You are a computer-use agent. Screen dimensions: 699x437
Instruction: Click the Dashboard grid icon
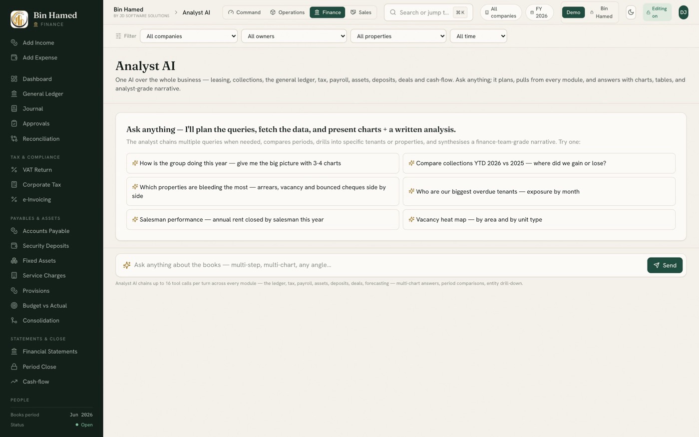tap(14, 79)
